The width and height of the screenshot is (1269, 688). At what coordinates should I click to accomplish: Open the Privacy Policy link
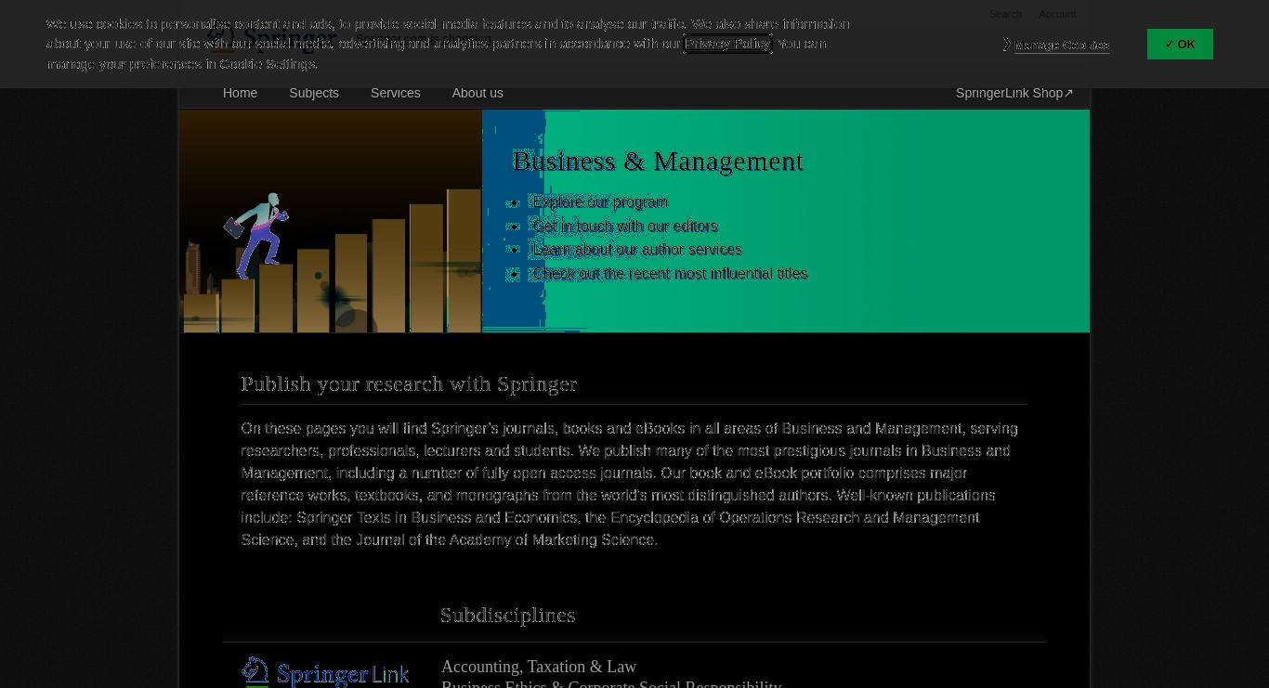pyautogui.click(x=727, y=44)
